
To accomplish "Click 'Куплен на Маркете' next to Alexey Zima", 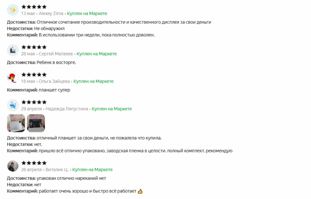I will (87, 14).
